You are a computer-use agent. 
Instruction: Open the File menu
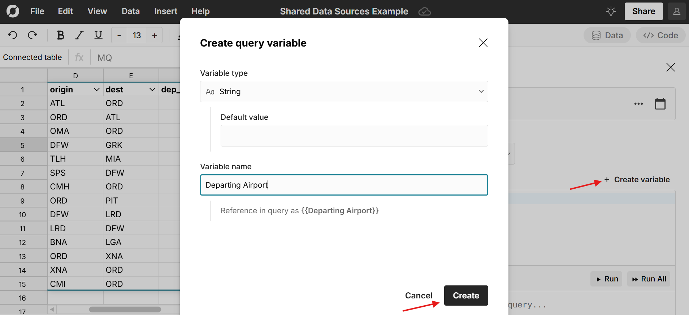[x=37, y=12]
